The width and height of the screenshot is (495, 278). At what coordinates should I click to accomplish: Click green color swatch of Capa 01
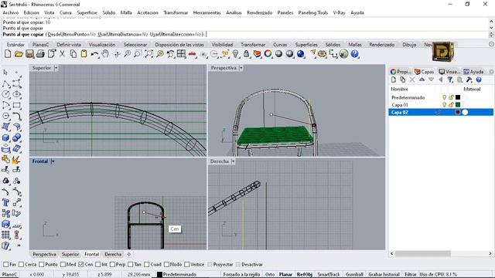[x=458, y=105]
